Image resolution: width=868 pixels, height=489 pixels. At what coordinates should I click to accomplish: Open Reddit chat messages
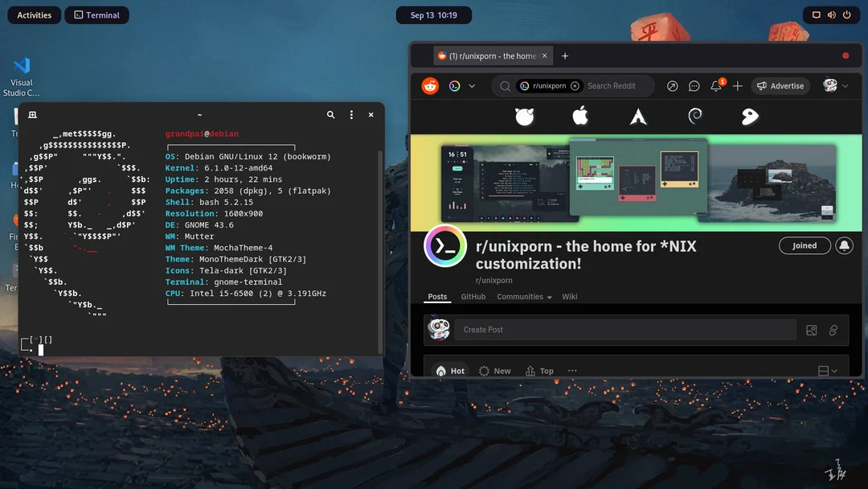pos(693,85)
